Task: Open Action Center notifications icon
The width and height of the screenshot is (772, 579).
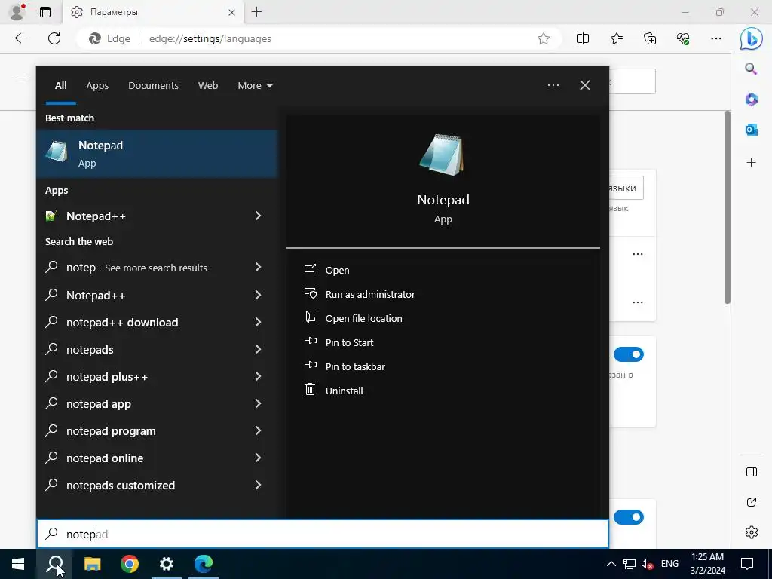Action: click(x=747, y=564)
